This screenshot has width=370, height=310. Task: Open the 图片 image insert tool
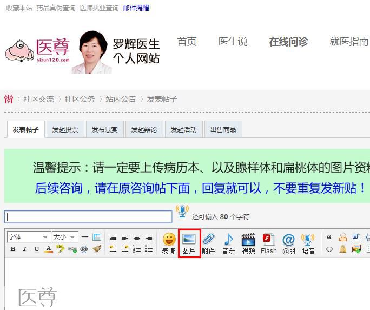[189, 243]
